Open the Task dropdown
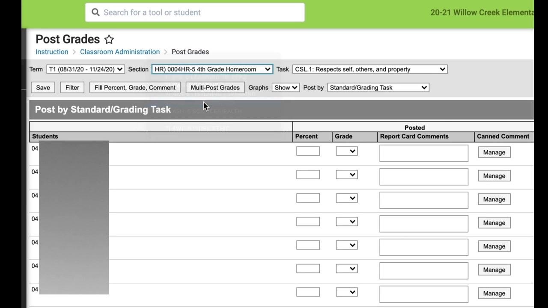The image size is (548, 308). tap(370, 69)
